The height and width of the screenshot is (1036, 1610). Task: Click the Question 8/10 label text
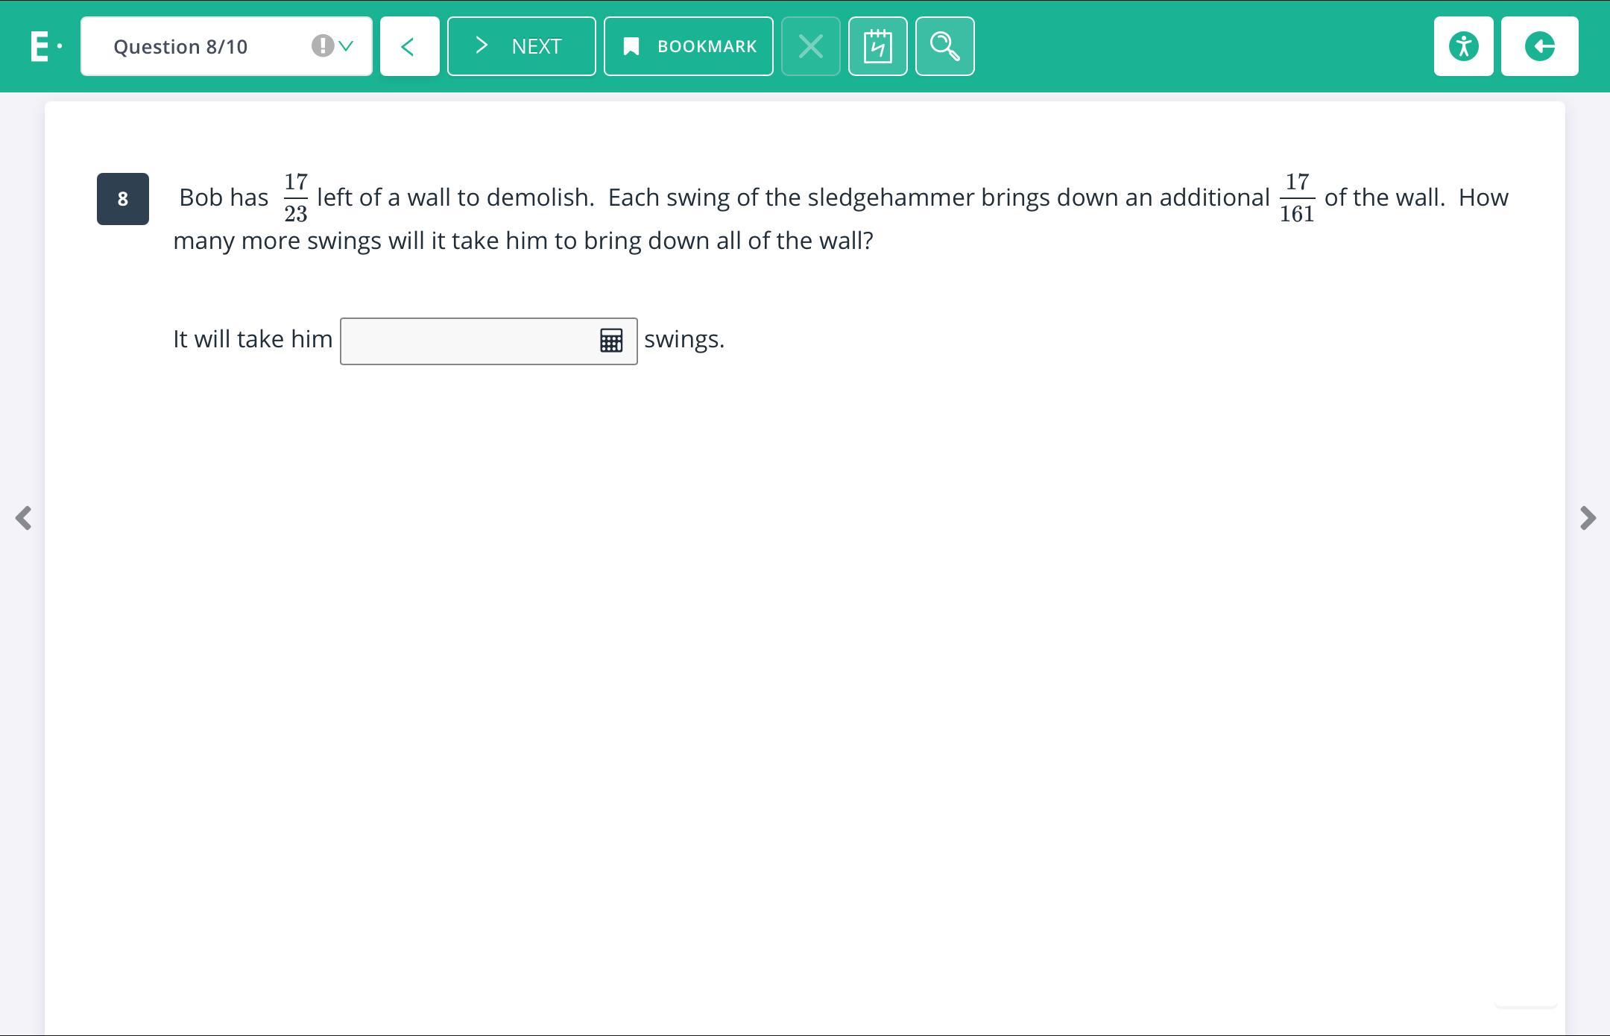click(180, 47)
